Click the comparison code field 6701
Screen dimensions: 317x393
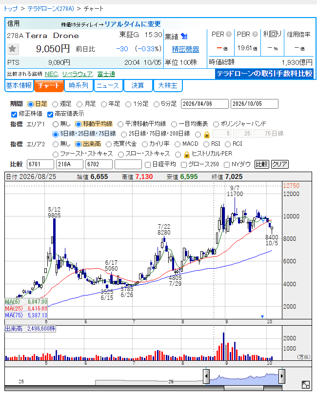[x=40, y=164]
